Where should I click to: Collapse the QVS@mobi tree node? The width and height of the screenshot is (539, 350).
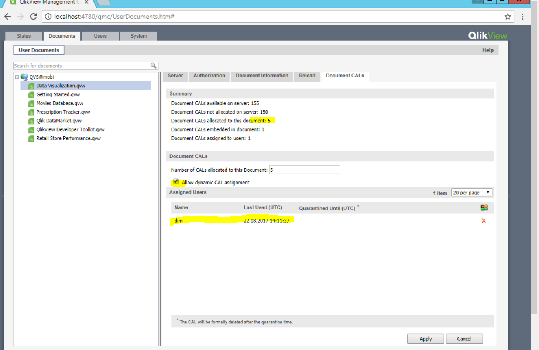pyautogui.click(x=17, y=77)
